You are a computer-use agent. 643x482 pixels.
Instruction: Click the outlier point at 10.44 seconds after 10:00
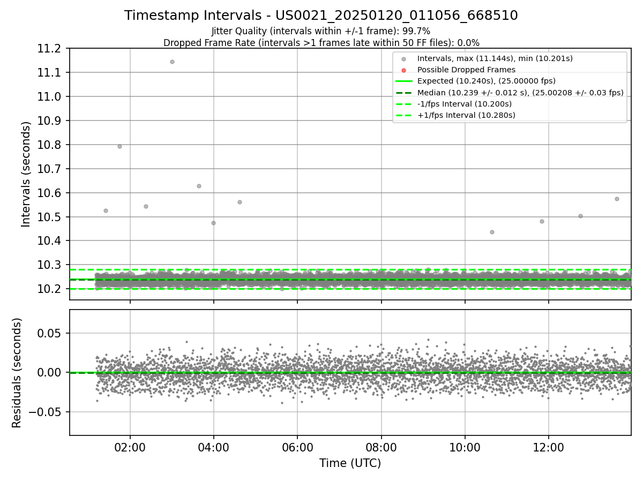pyautogui.click(x=492, y=232)
